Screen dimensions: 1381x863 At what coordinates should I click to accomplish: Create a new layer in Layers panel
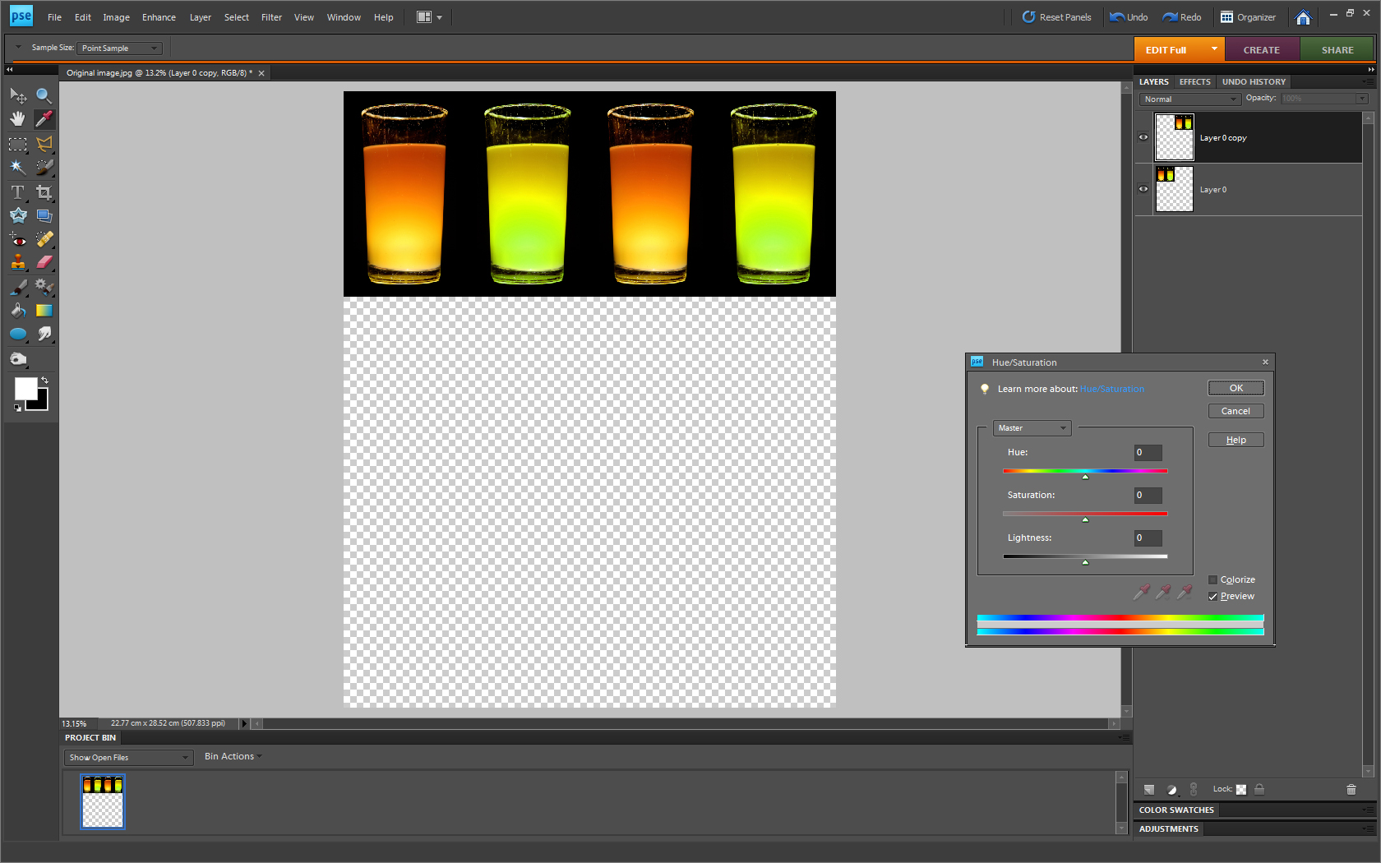coord(1149,790)
